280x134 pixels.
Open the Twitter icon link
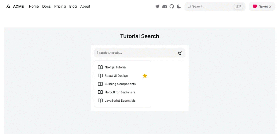point(157,7)
